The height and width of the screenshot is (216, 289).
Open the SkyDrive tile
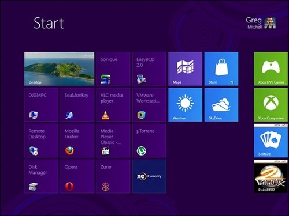pyautogui.click(x=221, y=105)
